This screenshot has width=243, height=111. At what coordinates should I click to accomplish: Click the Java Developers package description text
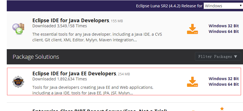(x=97, y=37)
